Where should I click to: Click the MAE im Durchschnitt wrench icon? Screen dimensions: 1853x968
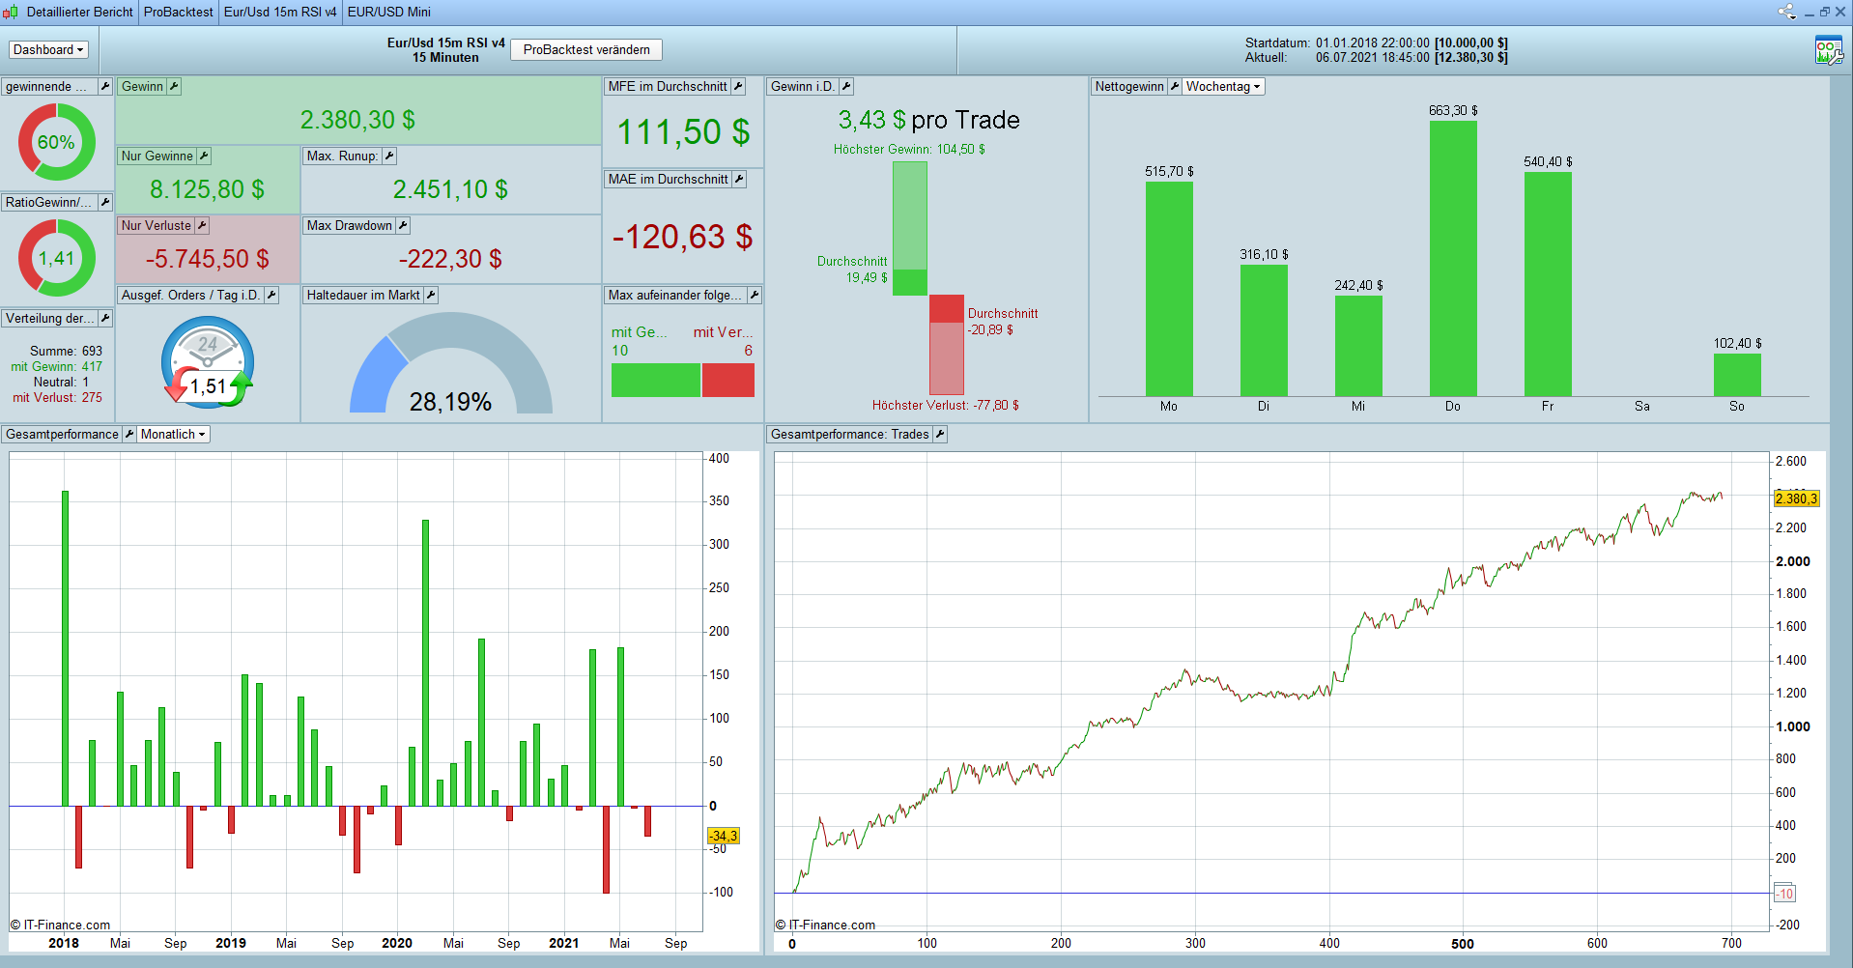pyautogui.click(x=739, y=179)
